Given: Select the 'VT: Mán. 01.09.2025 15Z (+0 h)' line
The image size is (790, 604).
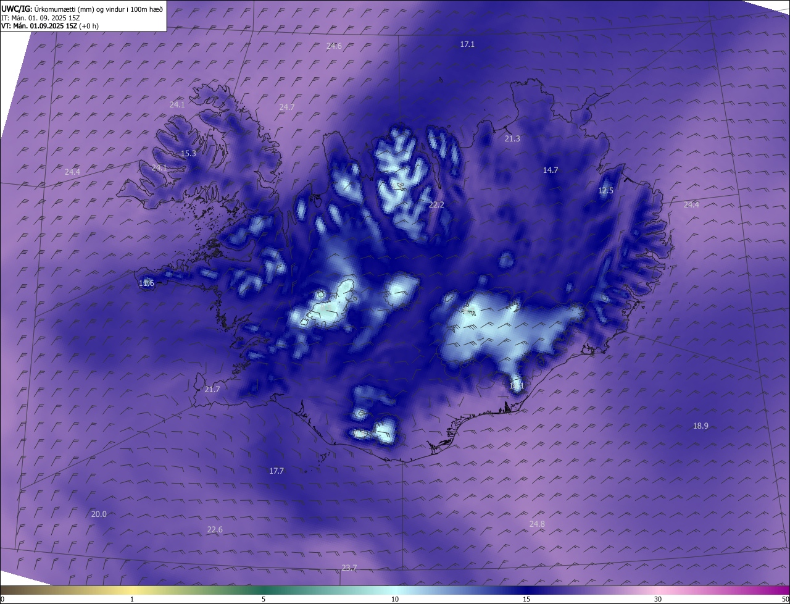Looking at the screenshot, I should pos(50,26).
